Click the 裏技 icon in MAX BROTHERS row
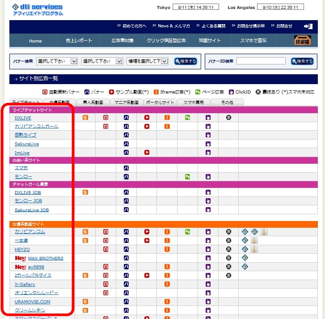Screen dimensions: 325x319 pyautogui.click(x=228, y=258)
